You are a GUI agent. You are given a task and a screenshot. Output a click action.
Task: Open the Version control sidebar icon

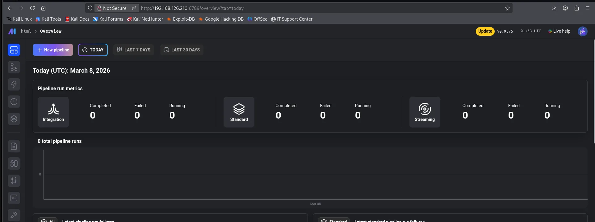pos(14,181)
